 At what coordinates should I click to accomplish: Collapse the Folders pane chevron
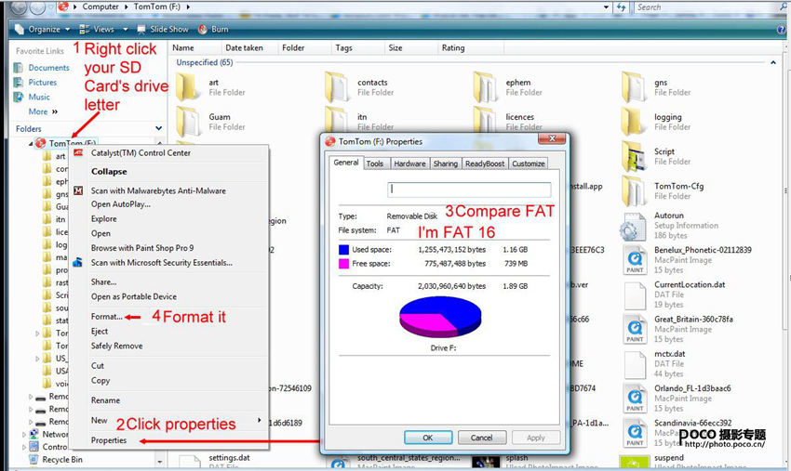pos(159,128)
